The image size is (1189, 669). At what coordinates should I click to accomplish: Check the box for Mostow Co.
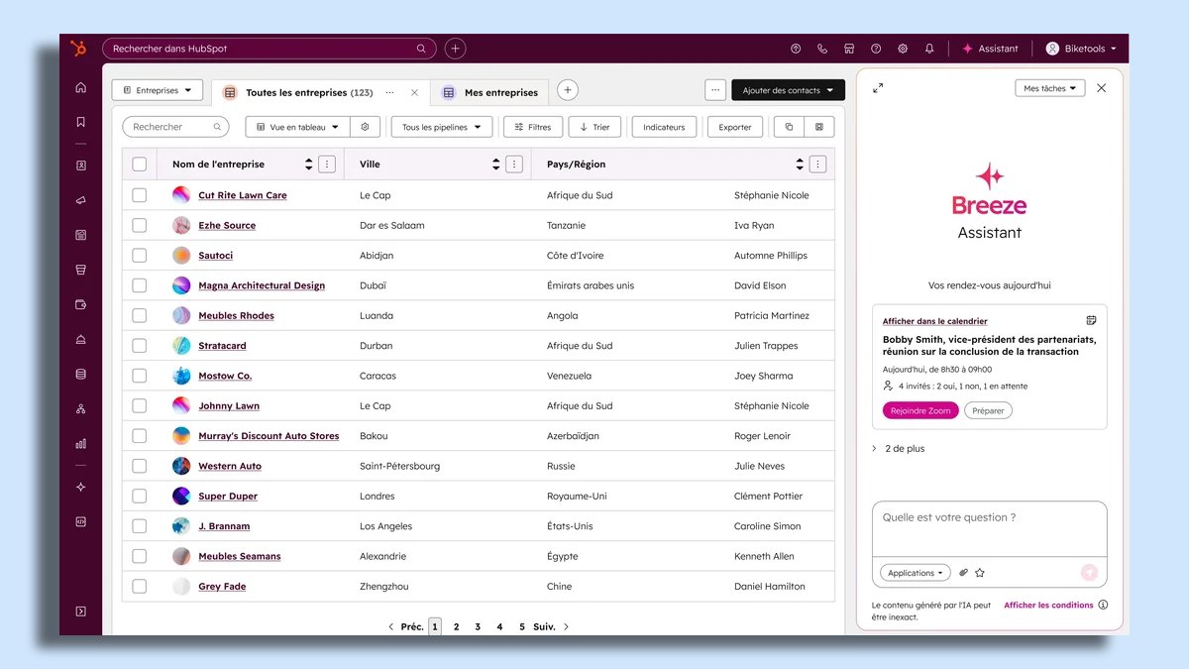click(139, 376)
